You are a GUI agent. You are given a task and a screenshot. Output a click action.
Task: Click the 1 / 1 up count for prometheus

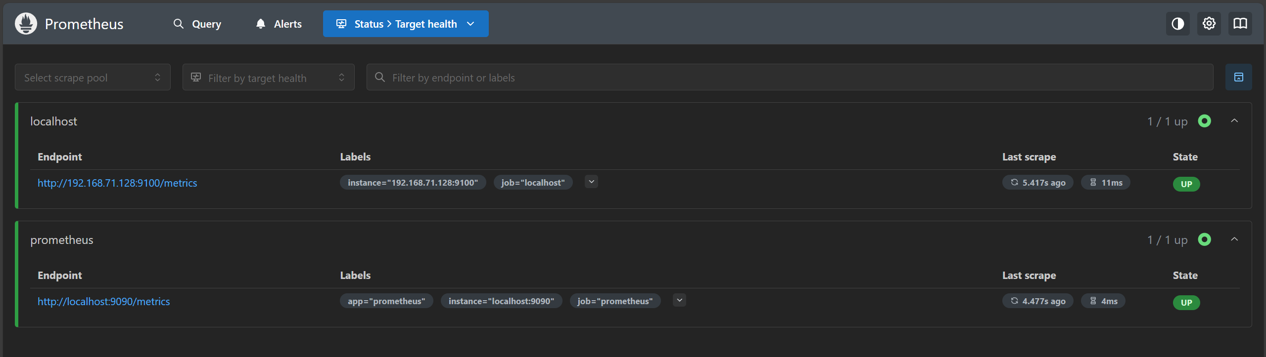point(1167,239)
